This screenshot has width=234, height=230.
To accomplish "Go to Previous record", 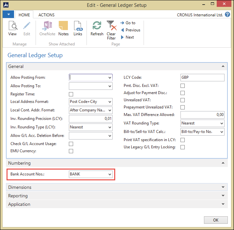I will pos(131,30).
